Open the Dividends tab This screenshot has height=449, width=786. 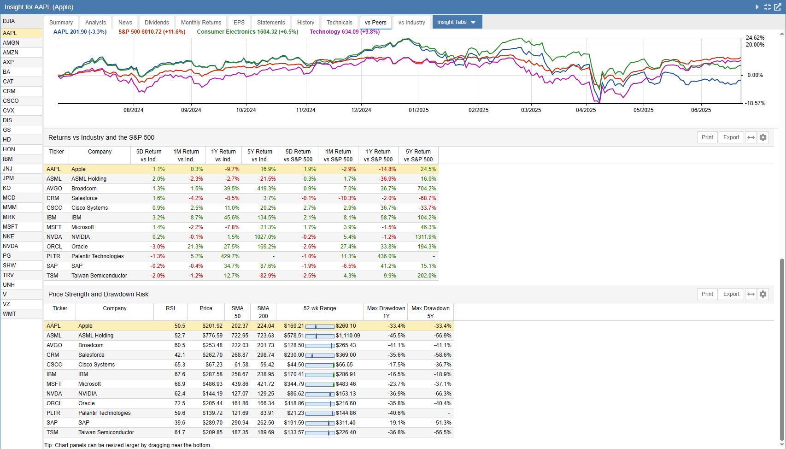(157, 23)
